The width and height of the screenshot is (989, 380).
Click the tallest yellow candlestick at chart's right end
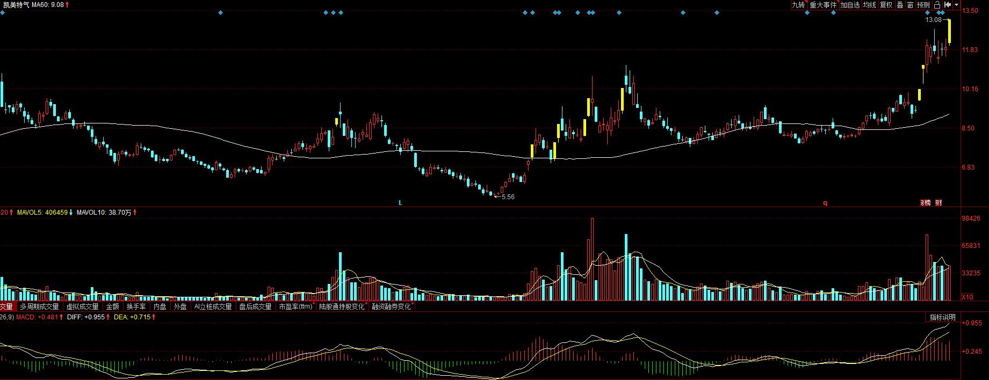(949, 32)
